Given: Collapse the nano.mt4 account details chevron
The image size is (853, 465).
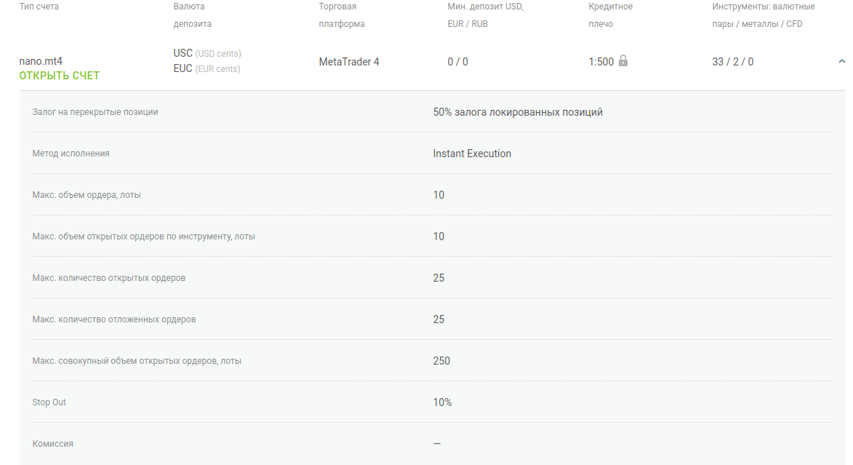Looking at the screenshot, I should click(x=842, y=62).
